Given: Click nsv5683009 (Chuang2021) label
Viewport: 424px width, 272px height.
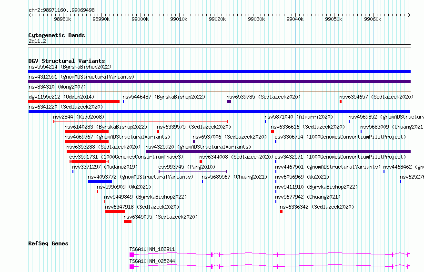Looking at the screenshot, I should [x=392, y=127].
